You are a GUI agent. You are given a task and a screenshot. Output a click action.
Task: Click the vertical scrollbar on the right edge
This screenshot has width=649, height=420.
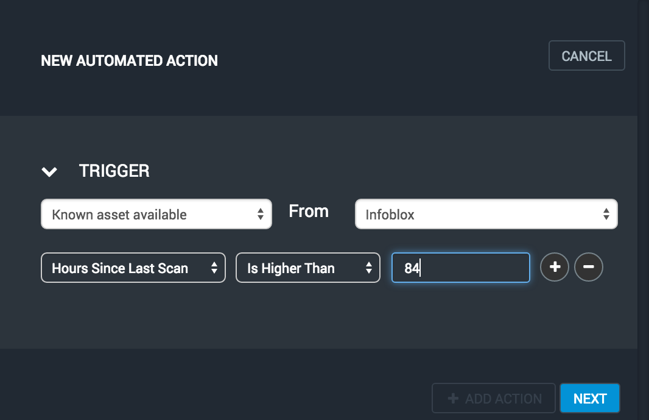pos(643,183)
